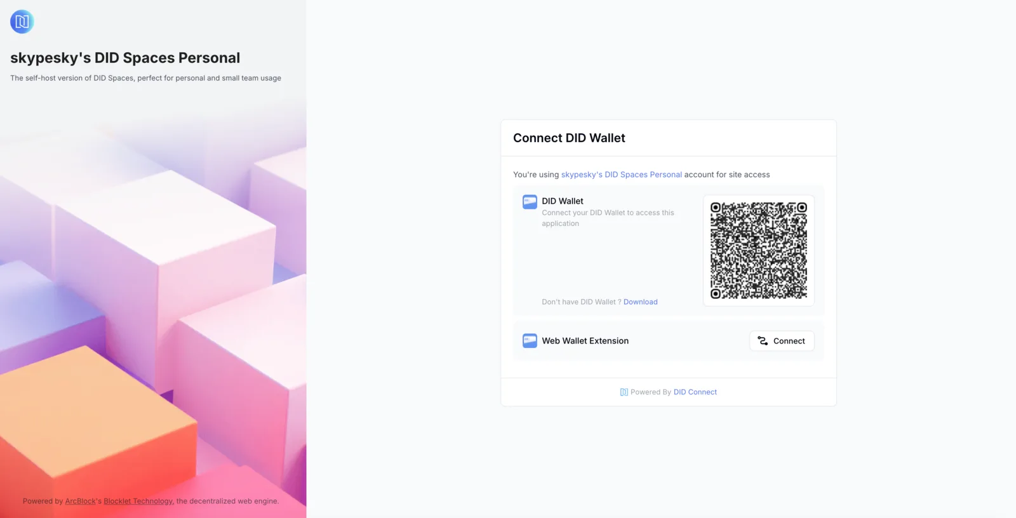
Task: Follow the DID Connect link
Action: pyautogui.click(x=695, y=392)
